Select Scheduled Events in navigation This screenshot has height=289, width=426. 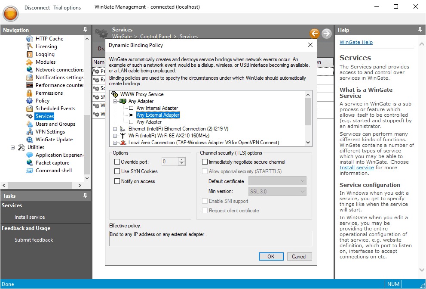tap(55, 109)
